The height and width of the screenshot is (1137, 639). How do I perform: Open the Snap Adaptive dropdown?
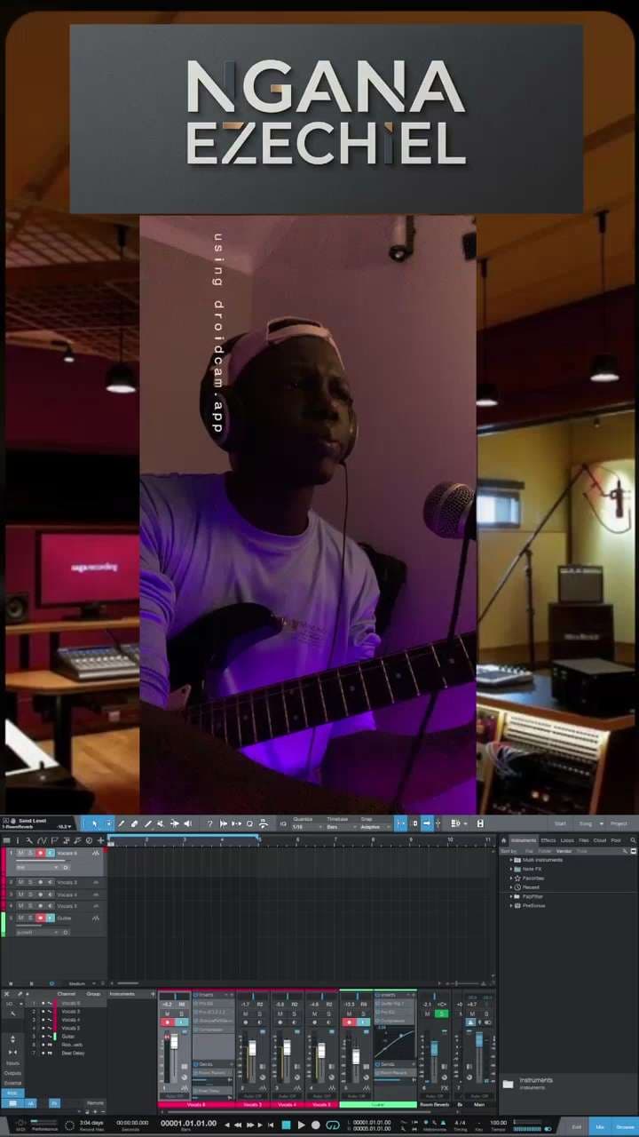click(374, 827)
